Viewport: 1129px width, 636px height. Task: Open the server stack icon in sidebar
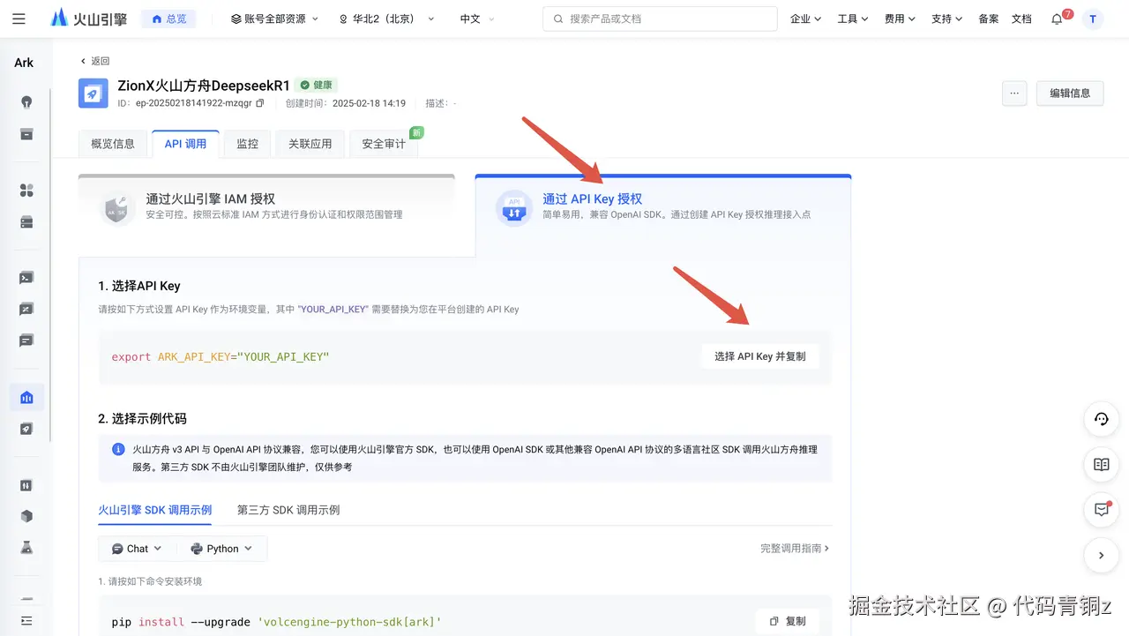(x=26, y=222)
